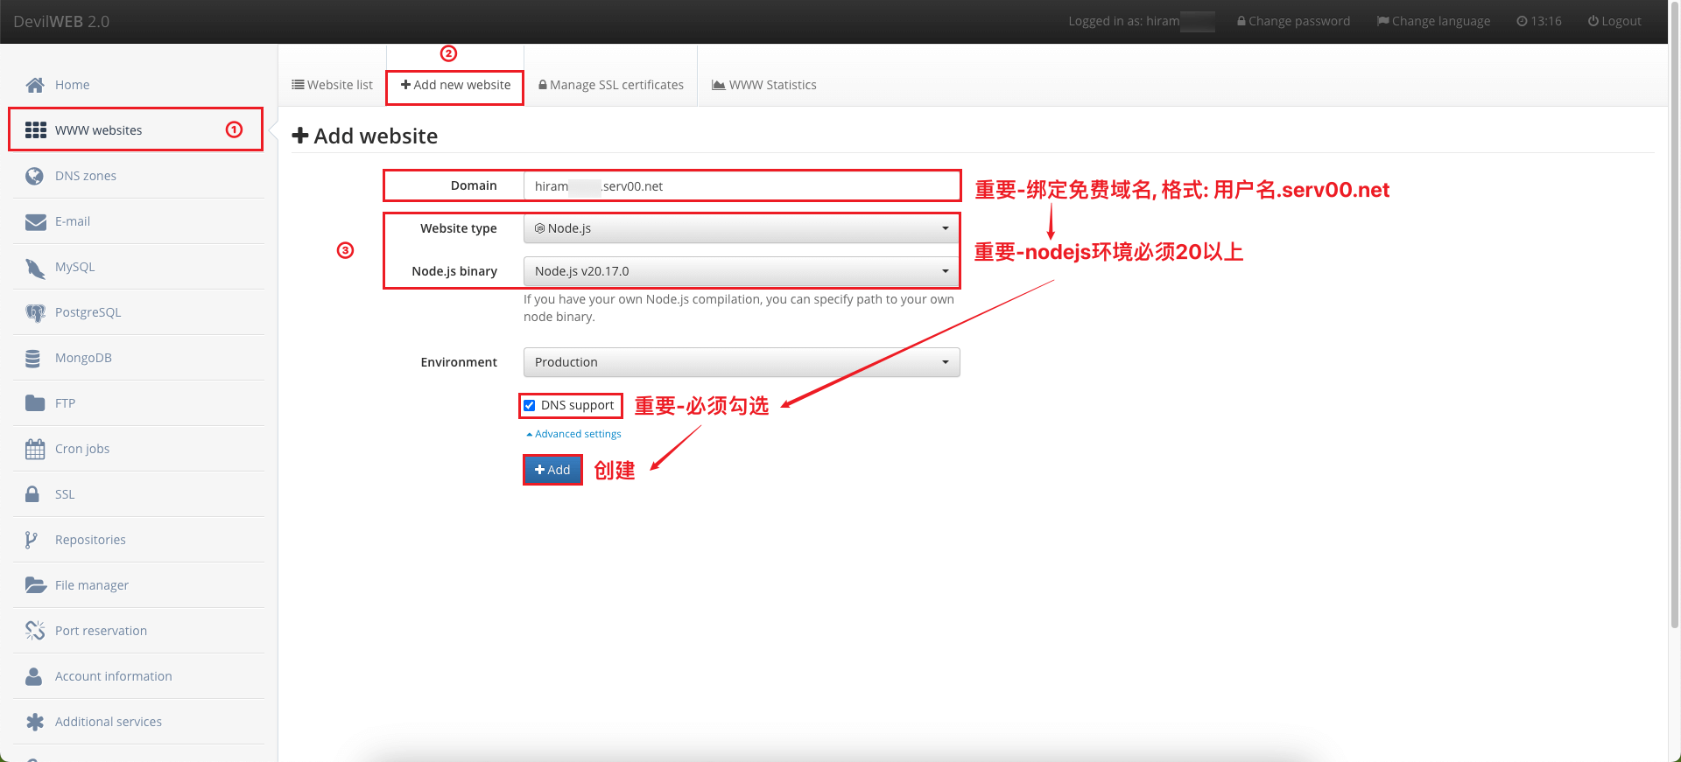Open the Repositories sidebar entry

point(139,540)
